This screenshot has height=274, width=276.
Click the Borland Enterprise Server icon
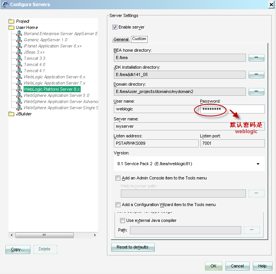coord(19,34)
